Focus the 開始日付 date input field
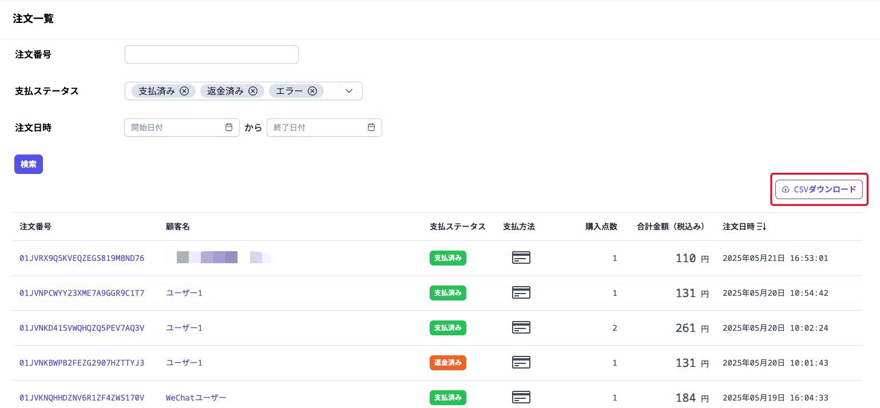880x408 pixels. [172, 128]
